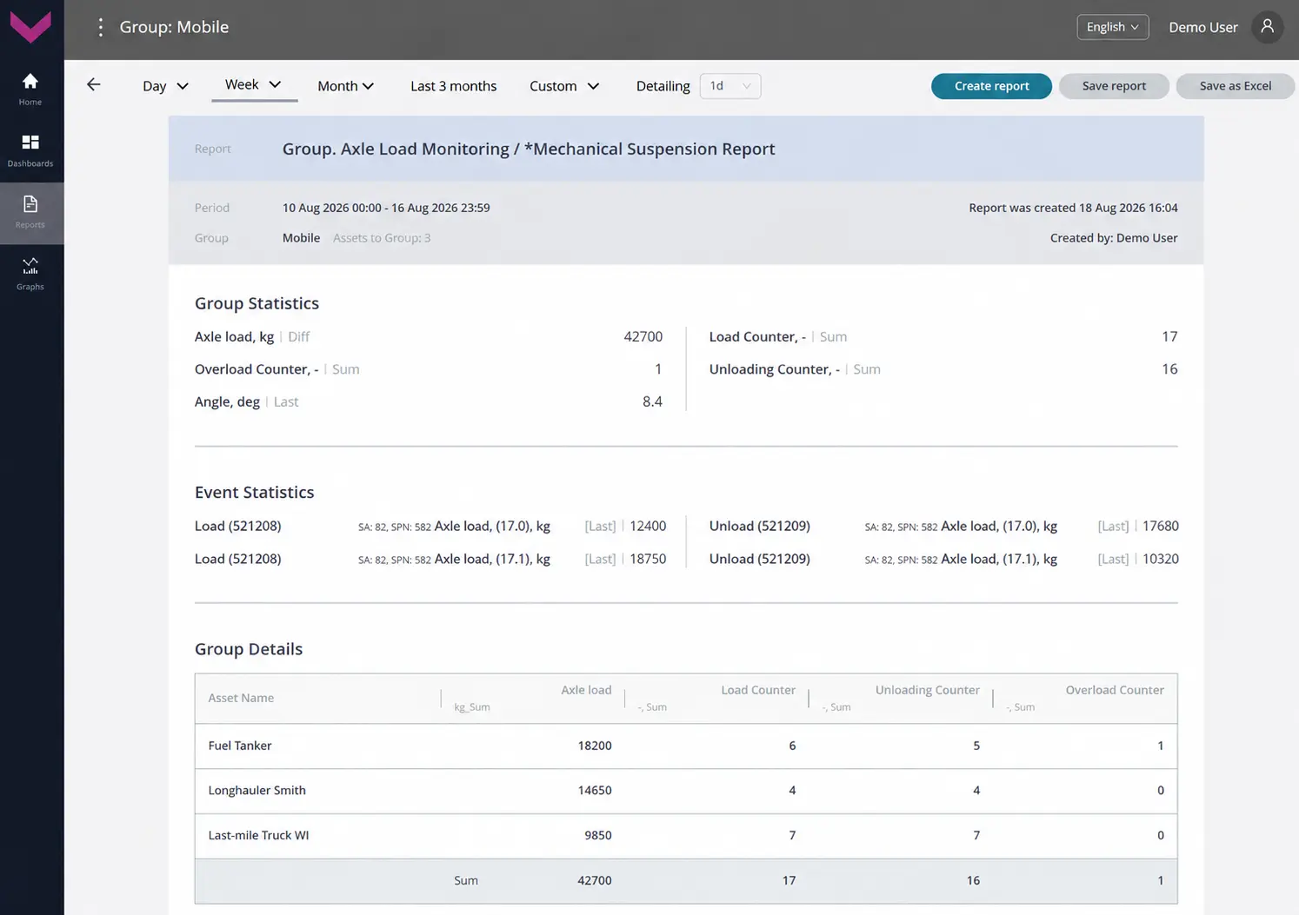Click the Create report button
The image size is (1299, 915).
click(991, 86)
